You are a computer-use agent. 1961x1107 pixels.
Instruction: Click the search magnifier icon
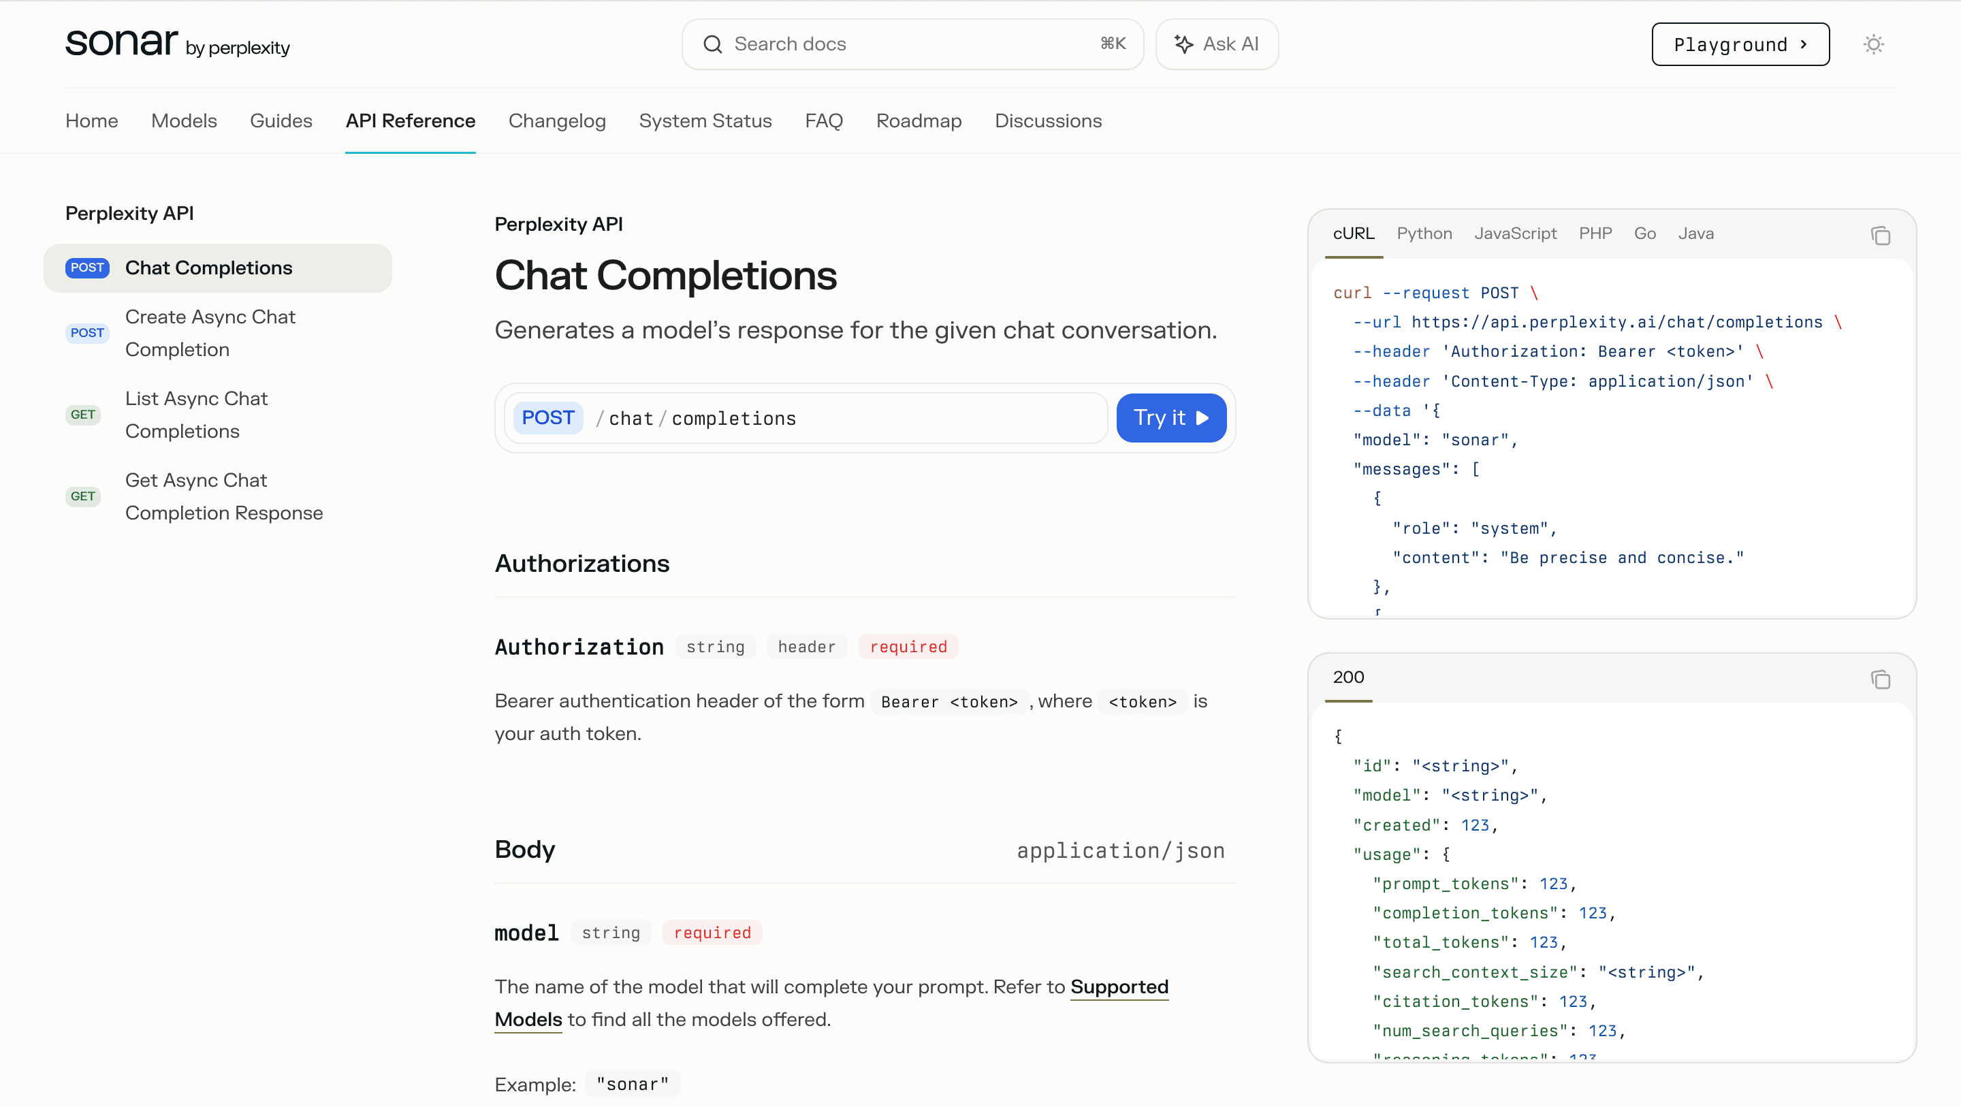point(712,44)
